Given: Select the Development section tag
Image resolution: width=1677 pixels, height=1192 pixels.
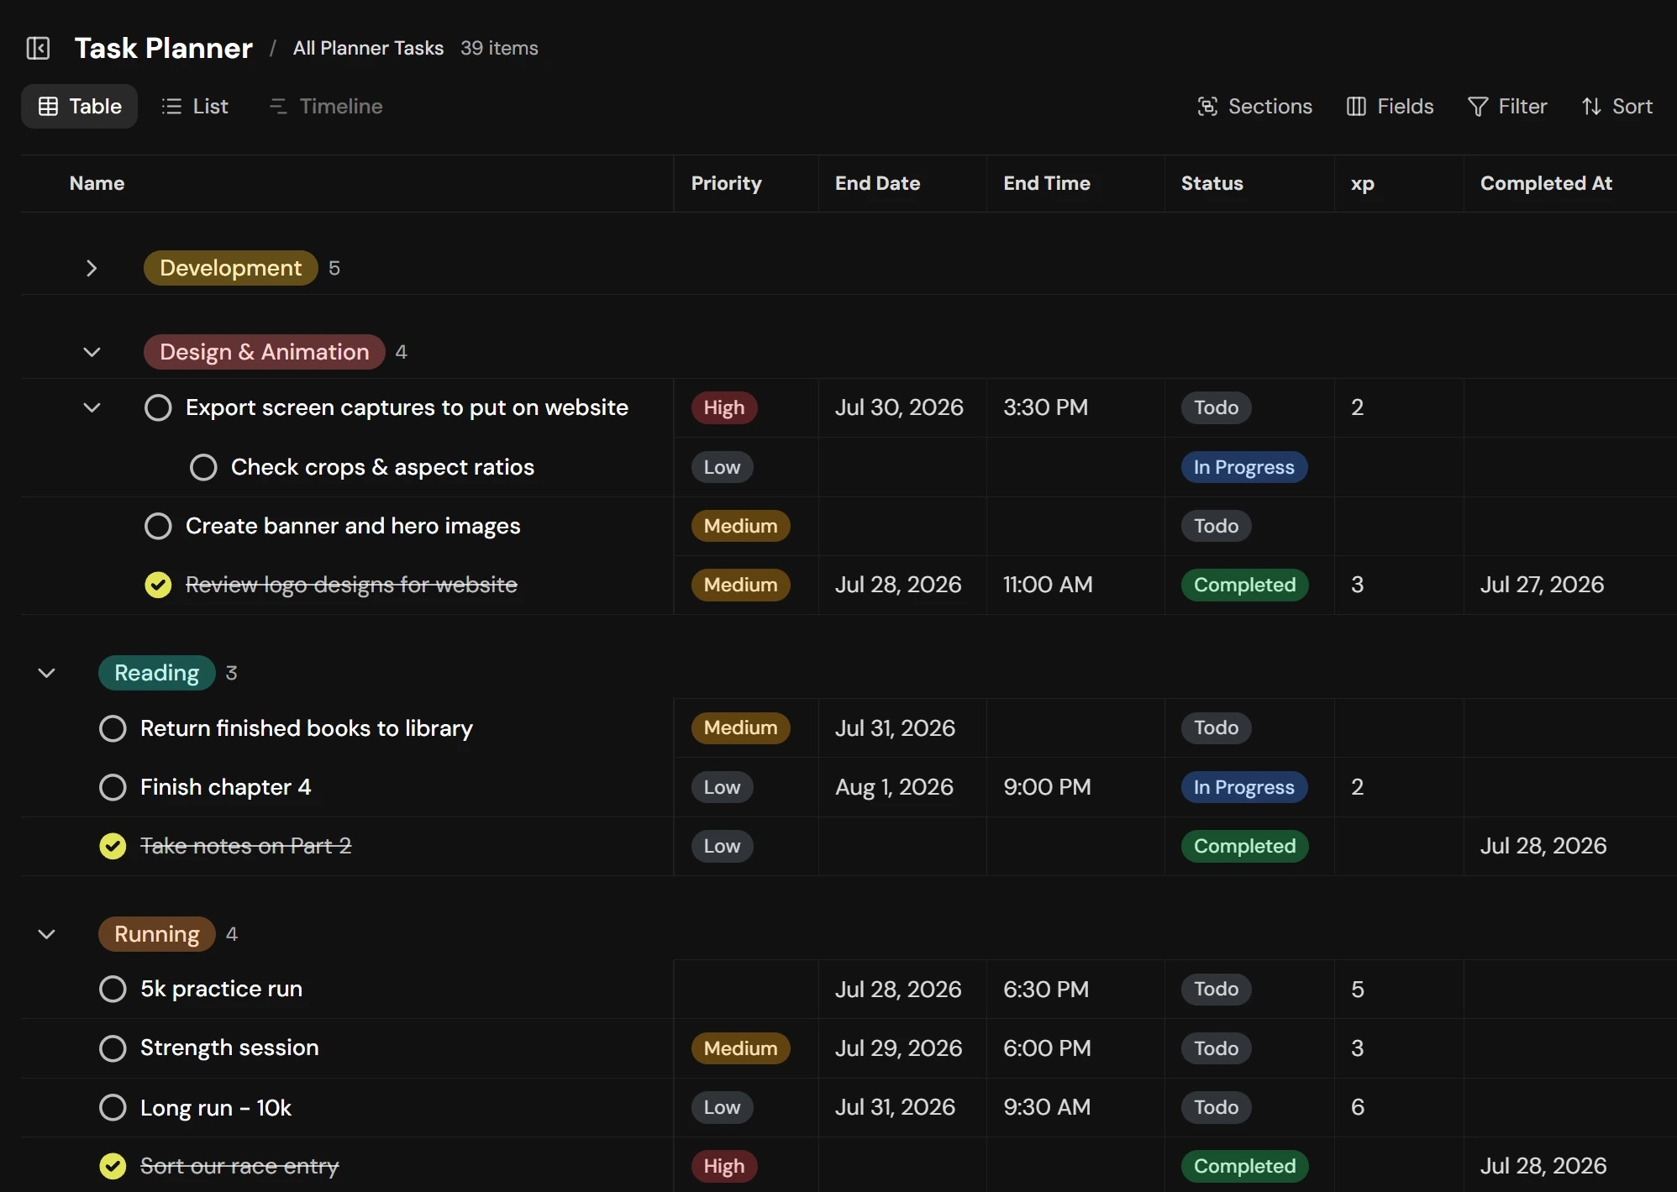Looking at the screenshot, I should pyautogui.click(x=230, y=268).
